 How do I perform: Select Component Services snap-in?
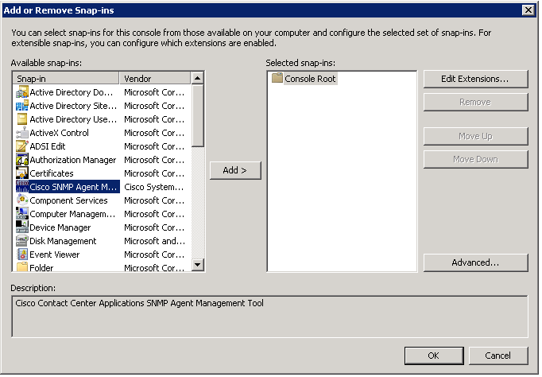click(x=68, y=200)
